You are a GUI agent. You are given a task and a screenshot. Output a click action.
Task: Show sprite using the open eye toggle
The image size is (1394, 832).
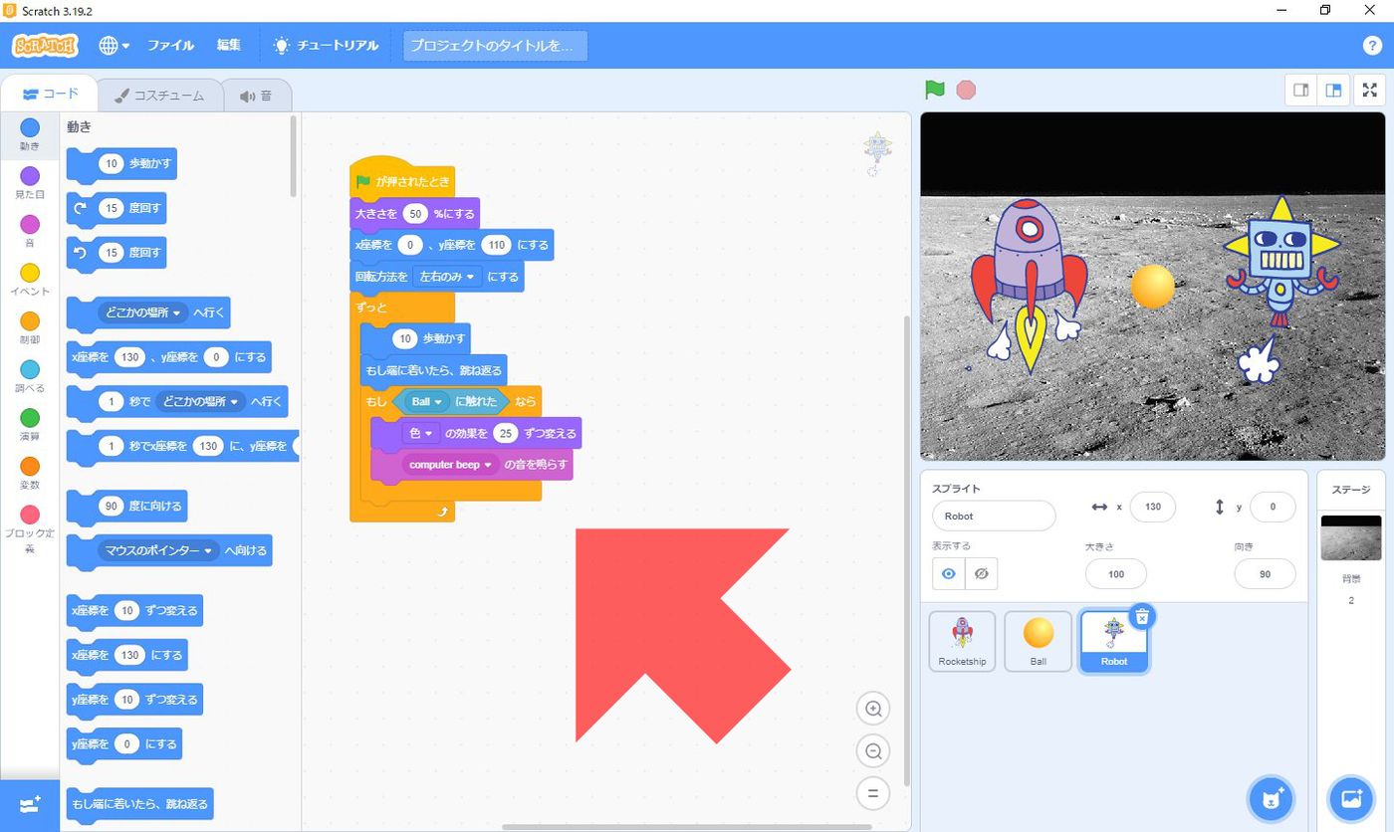tap(949, 574)
